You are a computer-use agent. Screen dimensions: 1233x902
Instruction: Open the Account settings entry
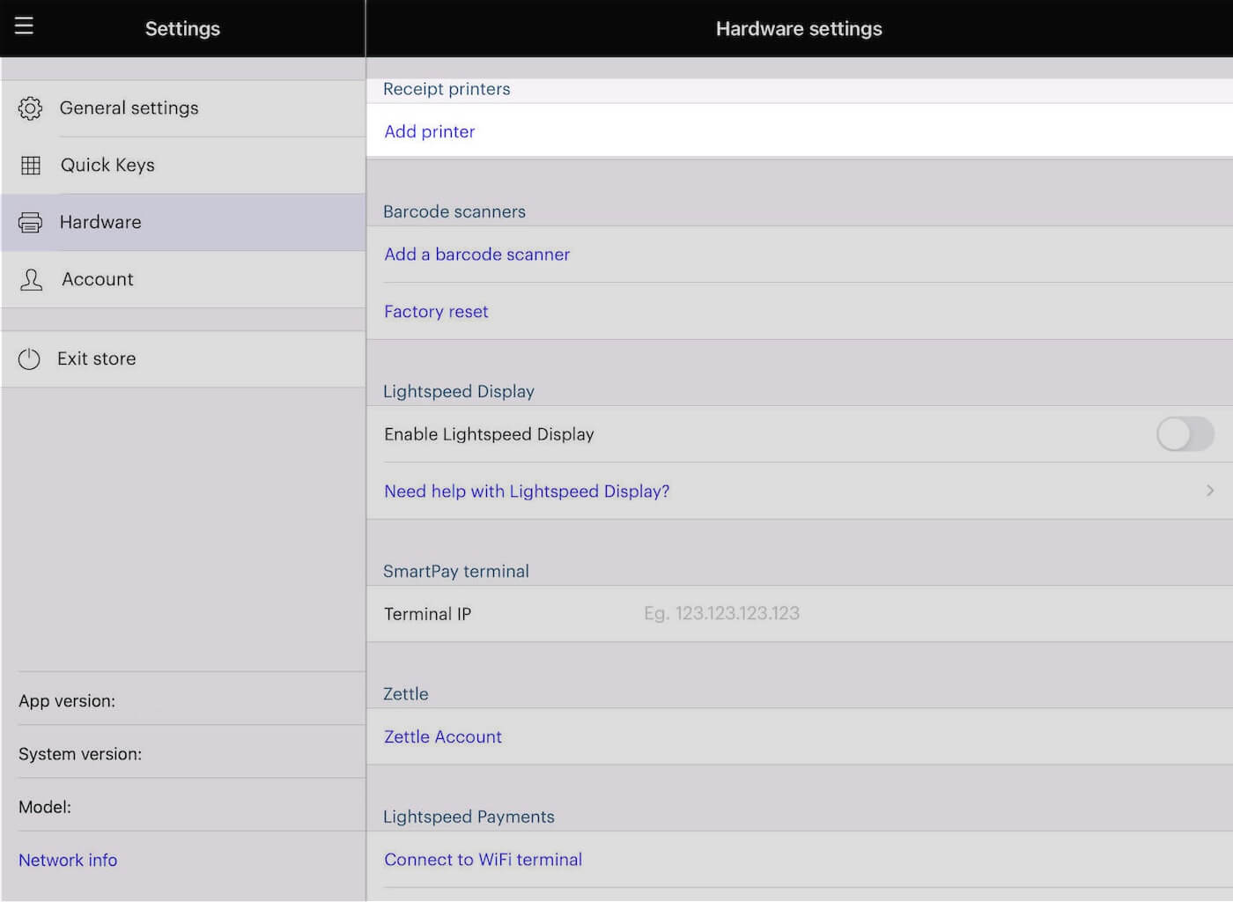183,280
